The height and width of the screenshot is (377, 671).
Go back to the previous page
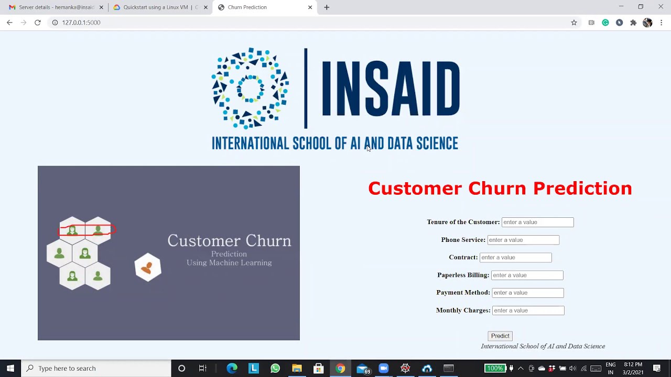coord(9,23)
